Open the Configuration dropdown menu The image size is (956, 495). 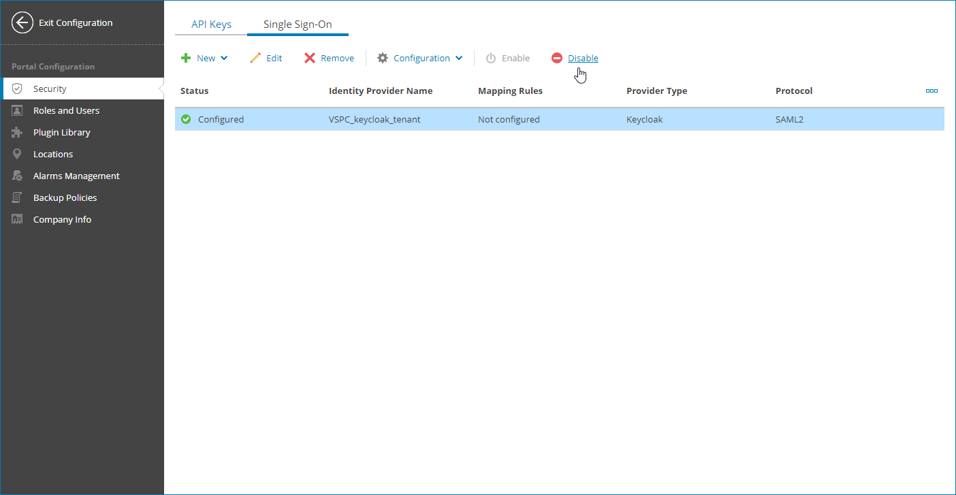421,58
